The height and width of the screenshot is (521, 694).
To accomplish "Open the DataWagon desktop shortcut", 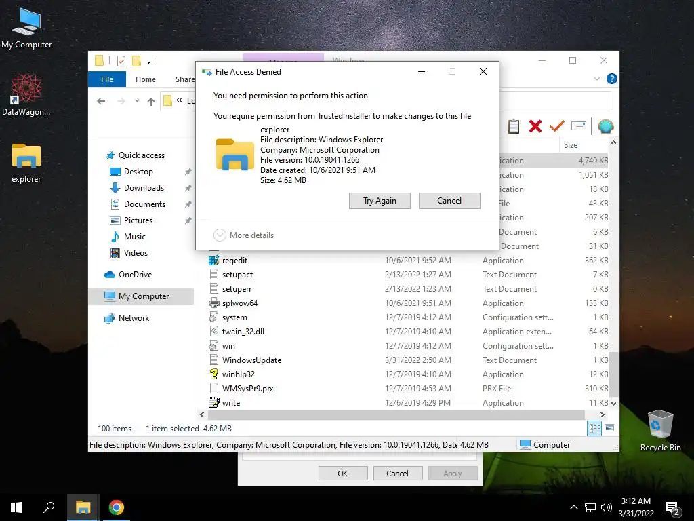I will point(26,95).
